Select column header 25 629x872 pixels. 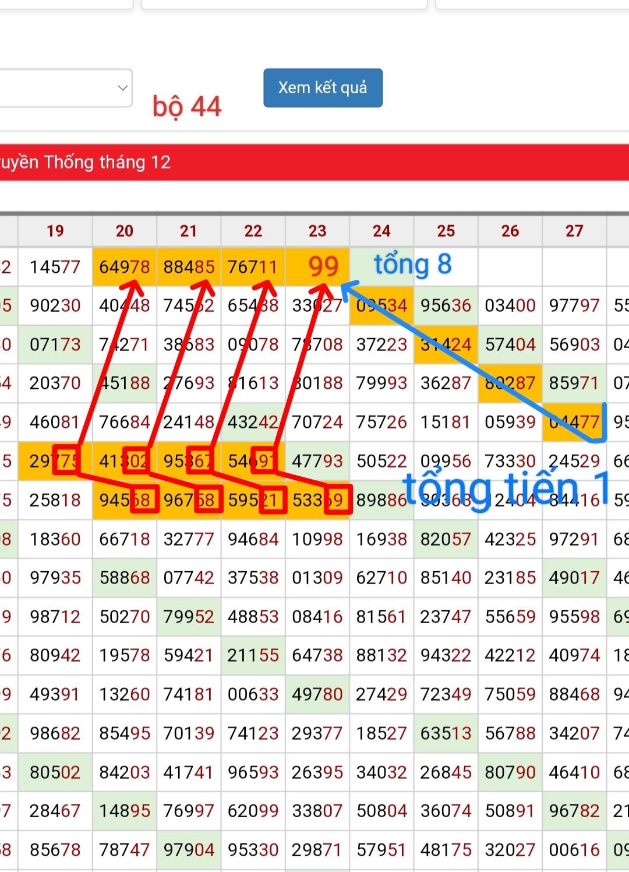pyautogui.click(x=446, y=231)
